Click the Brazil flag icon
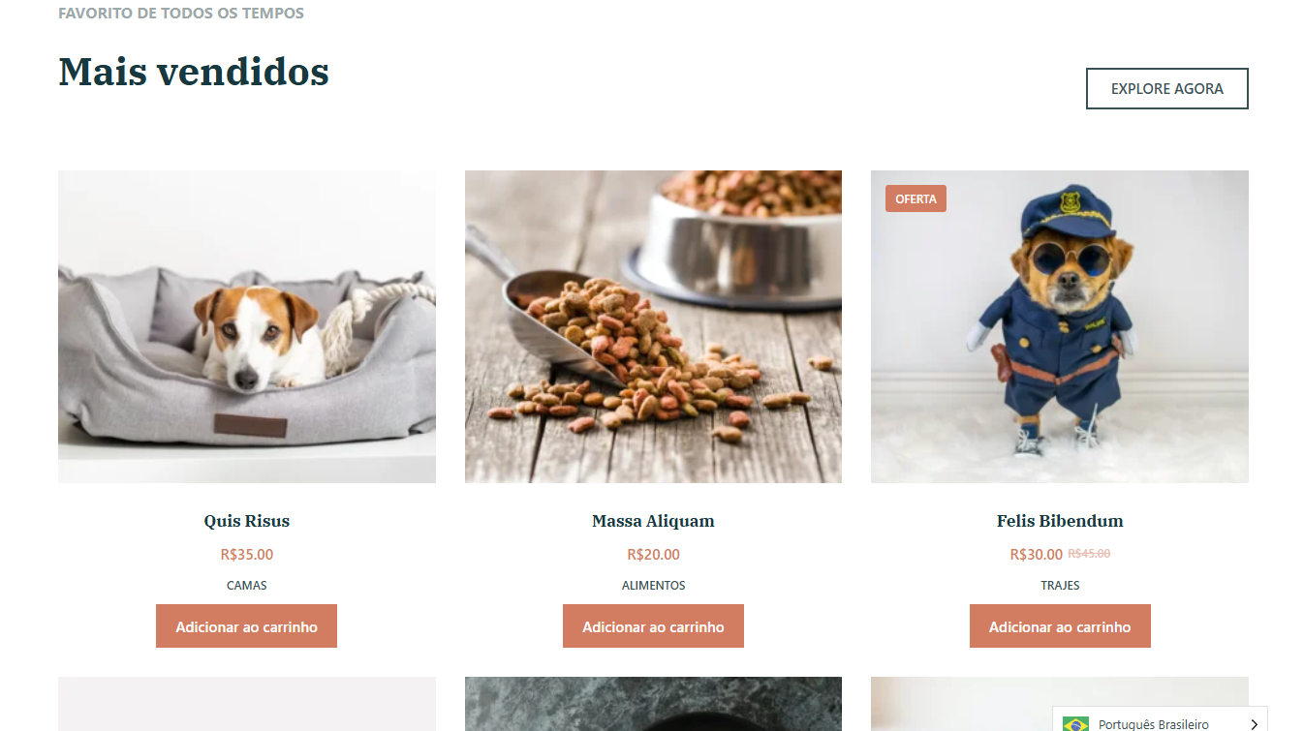Image resolution: width=1304 pixels, height=731 pixels. (x=1075, y=723)
